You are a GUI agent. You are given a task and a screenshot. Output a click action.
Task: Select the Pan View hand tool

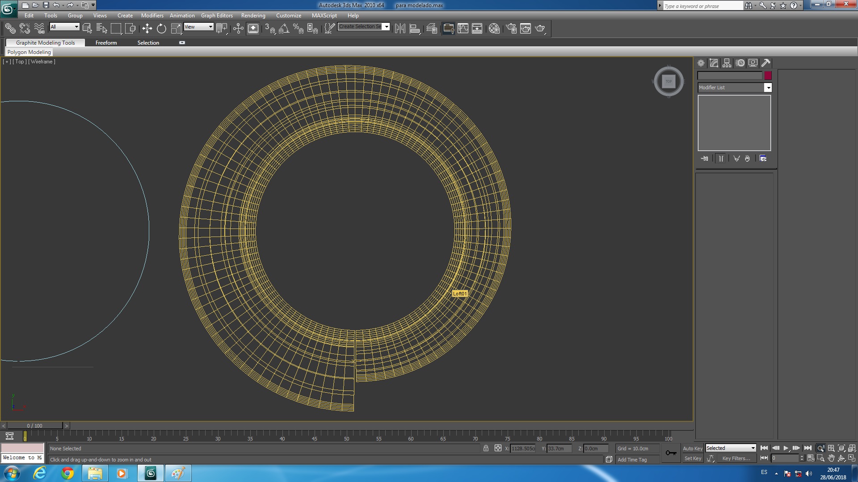click(x=831, y=458)
